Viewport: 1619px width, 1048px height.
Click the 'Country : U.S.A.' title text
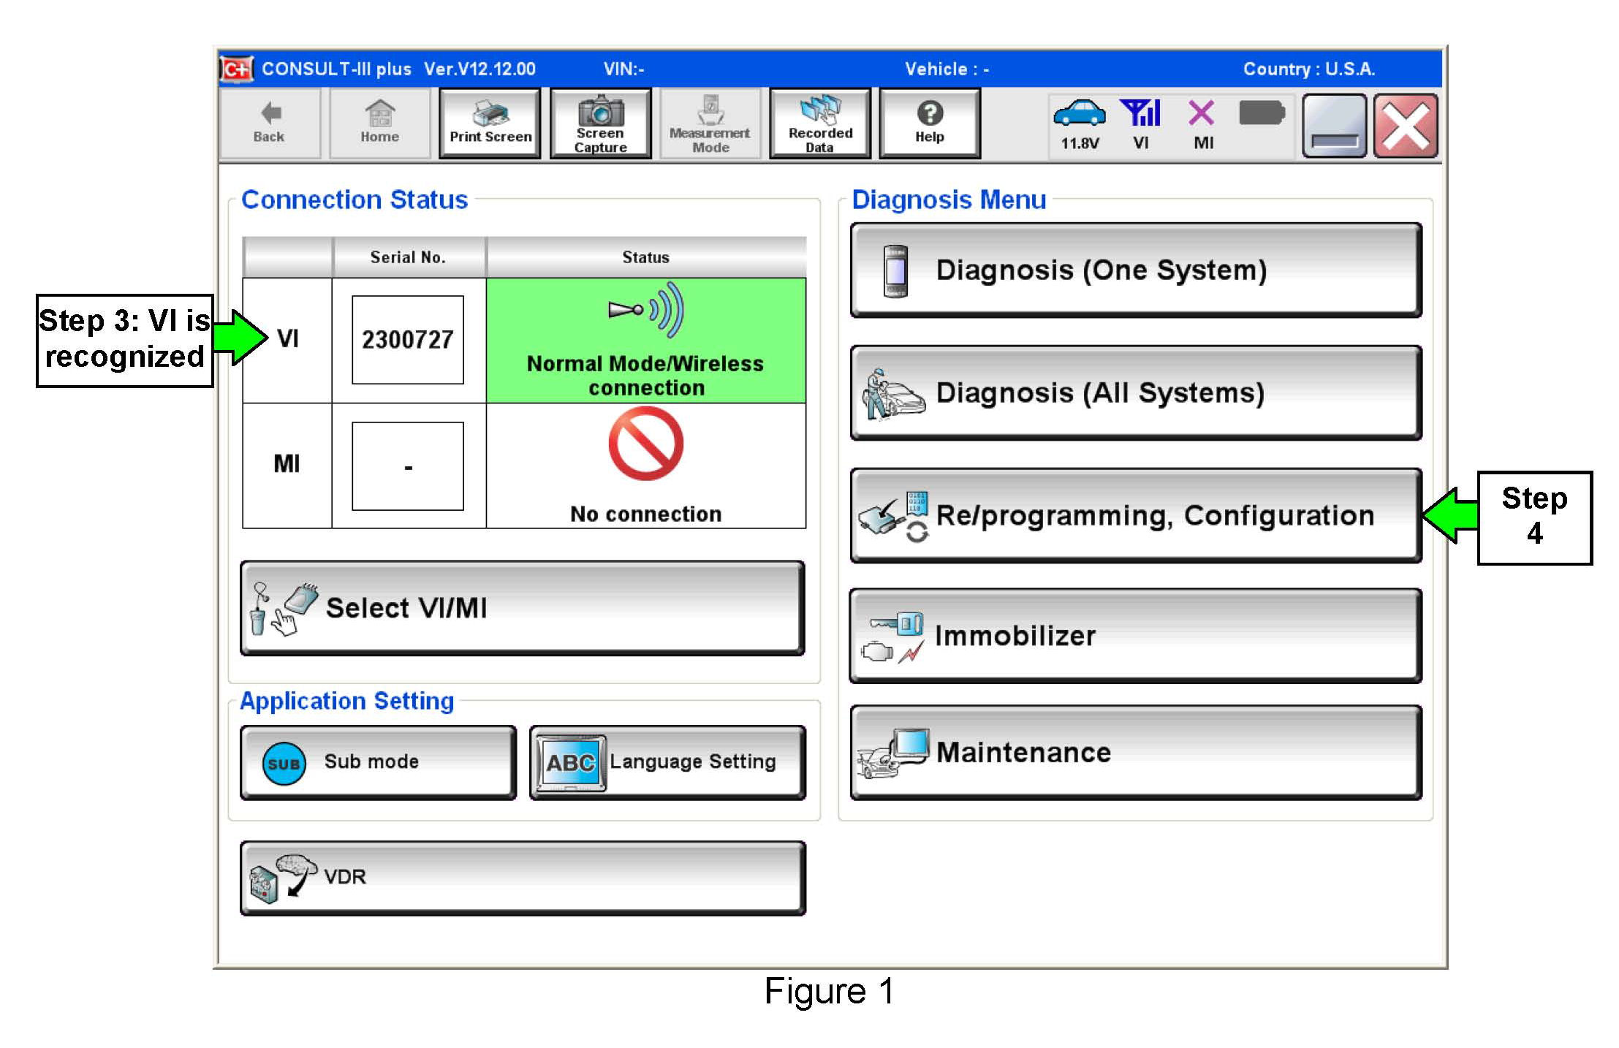[x=1309, y=69]
